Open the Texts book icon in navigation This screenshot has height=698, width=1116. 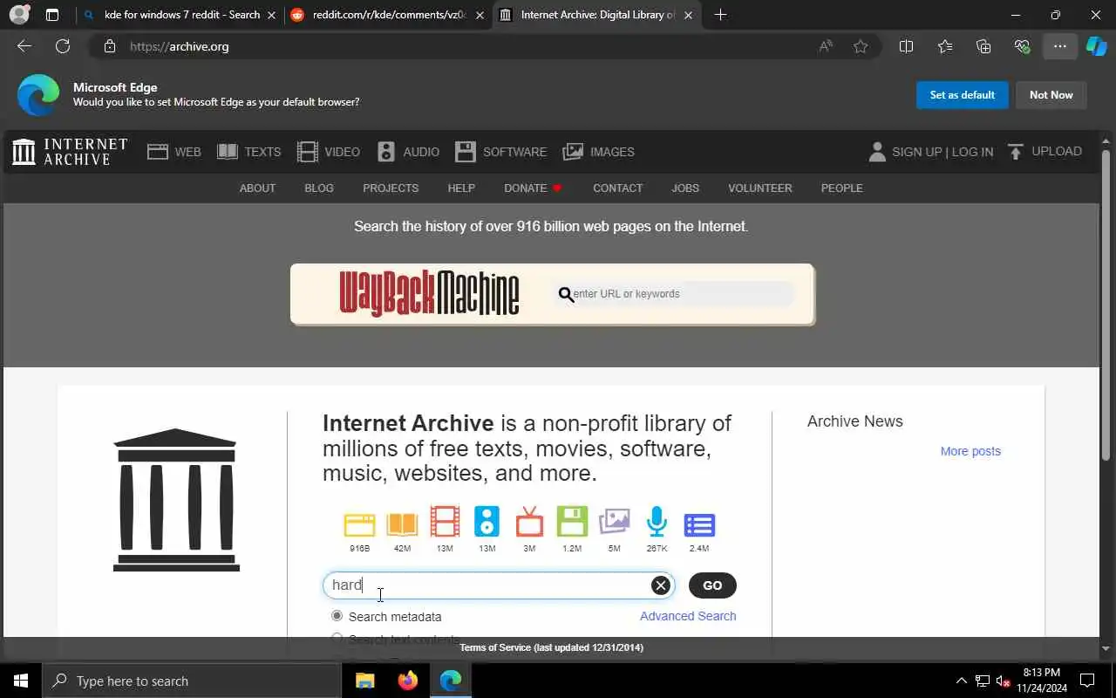(x=228, y=152)
